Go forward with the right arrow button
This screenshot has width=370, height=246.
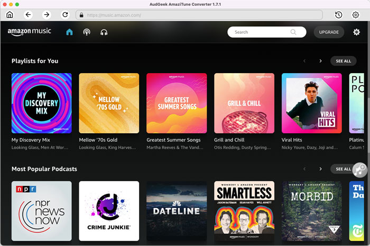(47, 15)
